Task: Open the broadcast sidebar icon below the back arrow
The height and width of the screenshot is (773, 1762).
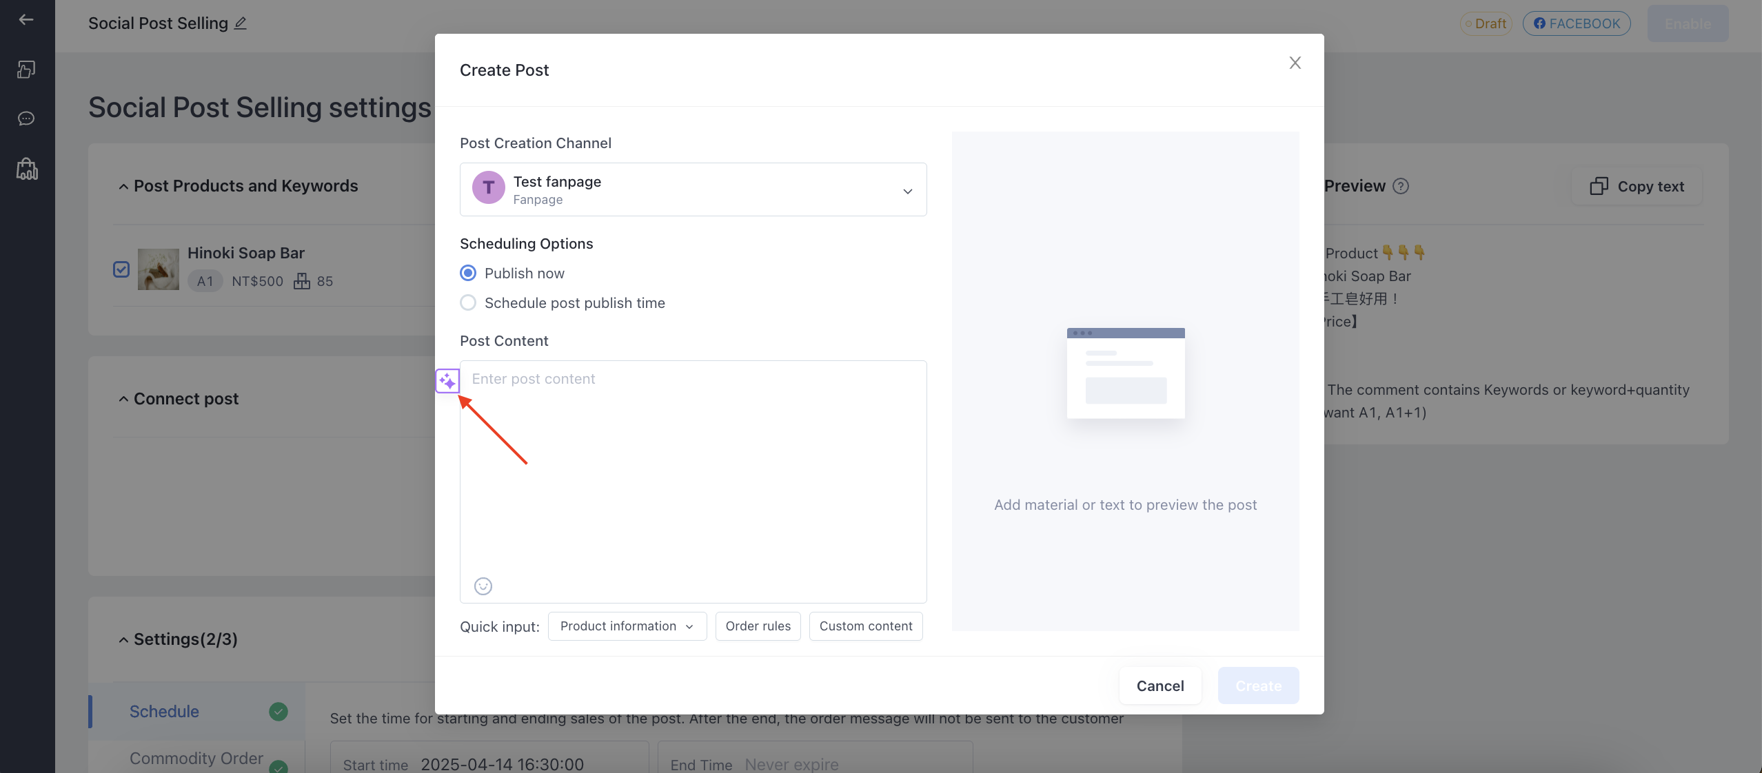Action: (x=26, y=69)
